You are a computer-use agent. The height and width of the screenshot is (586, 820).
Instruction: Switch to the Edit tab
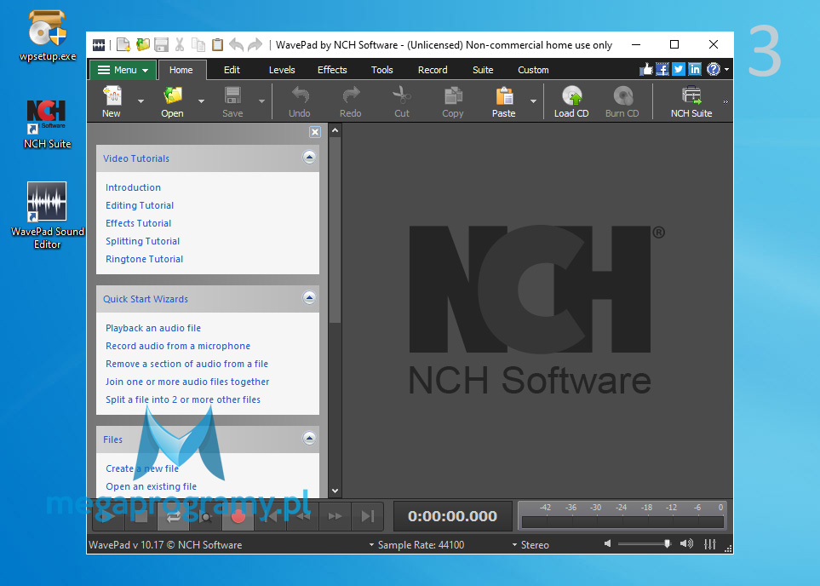pyautogui.click(x=232, y=70)
